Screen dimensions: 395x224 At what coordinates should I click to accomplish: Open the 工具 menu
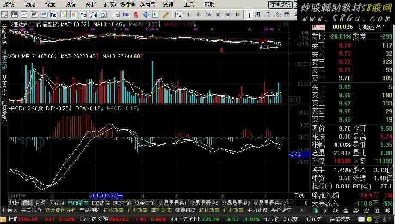[189, 4]
